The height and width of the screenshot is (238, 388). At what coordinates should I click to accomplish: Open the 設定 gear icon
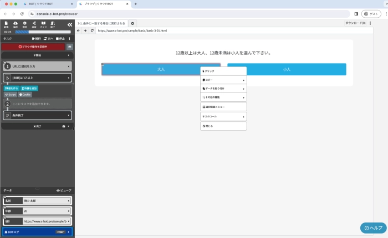tap(24, 24)
